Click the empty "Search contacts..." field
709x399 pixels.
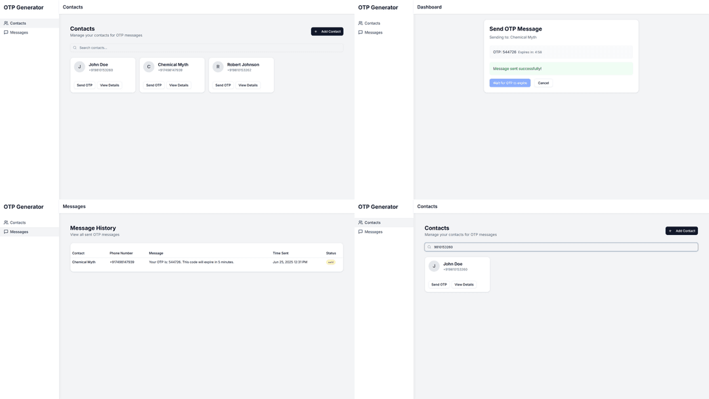click(x=207, y=48)
